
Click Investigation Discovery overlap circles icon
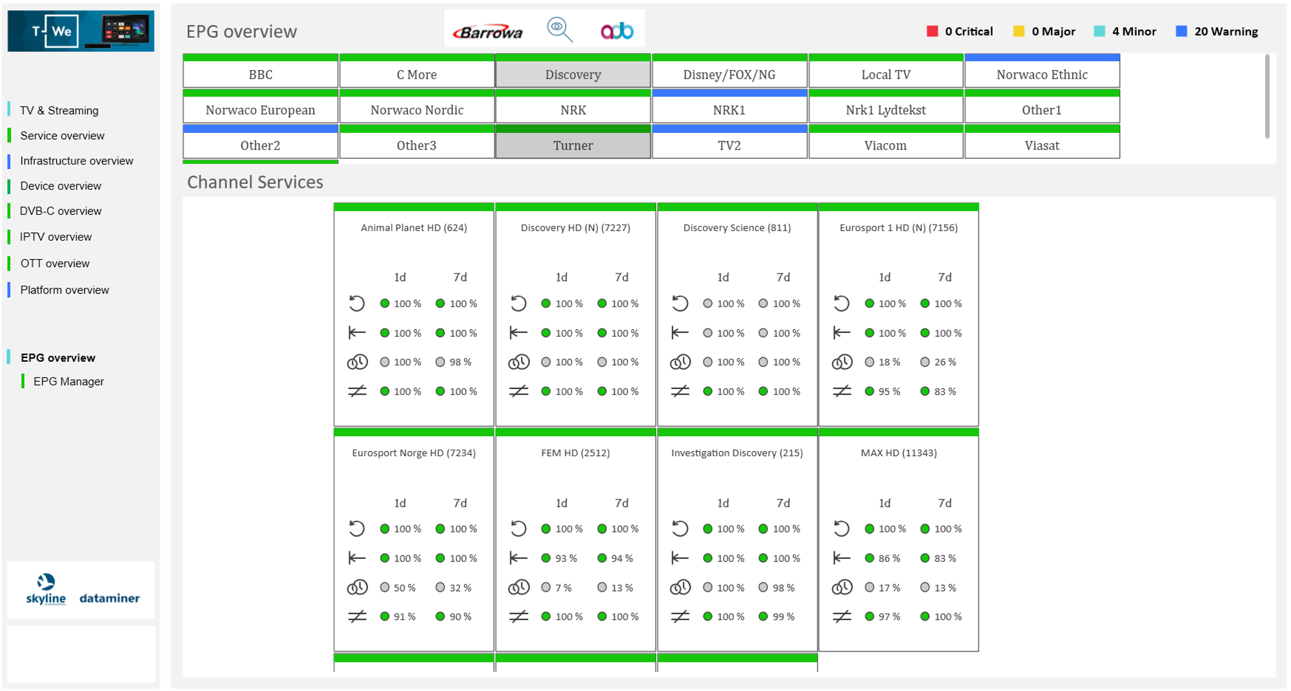coord(680,588)
